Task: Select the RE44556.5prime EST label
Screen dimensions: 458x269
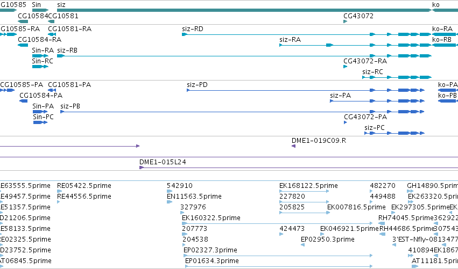Action: click(x=84, y=197)
